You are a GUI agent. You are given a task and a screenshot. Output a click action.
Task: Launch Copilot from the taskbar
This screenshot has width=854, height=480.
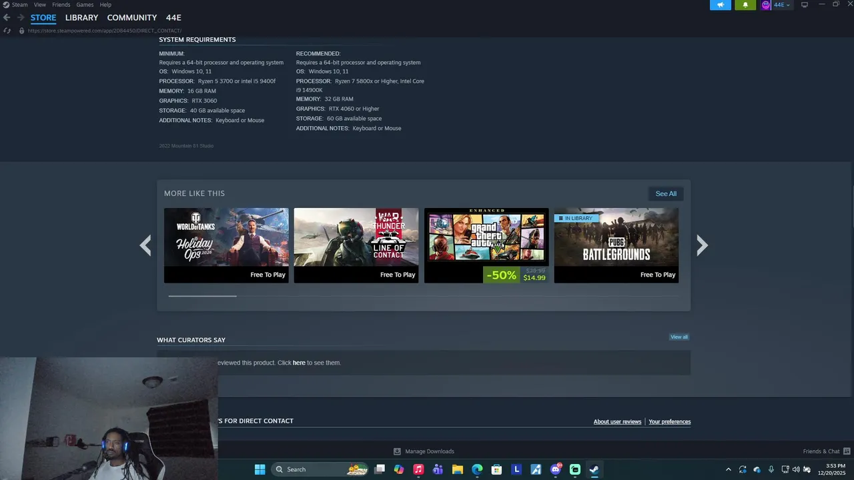tap(399, 469)
